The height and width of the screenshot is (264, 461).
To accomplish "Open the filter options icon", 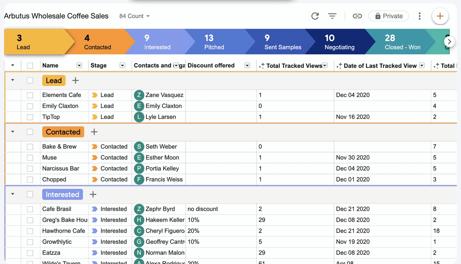I will [332, 16].
